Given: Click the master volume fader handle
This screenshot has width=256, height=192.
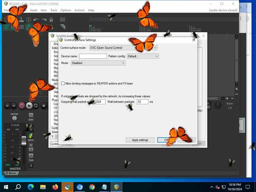Looking at the screenshot, I should pos(24,140).
